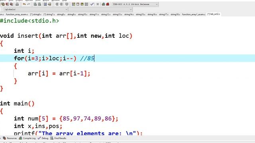The image size is (255, 143).
Task: Open Replace with the second magnifier icon
Action: pos(39,4)
